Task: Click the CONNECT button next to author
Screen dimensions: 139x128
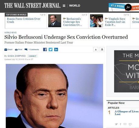Action: (x=32, y=56)
